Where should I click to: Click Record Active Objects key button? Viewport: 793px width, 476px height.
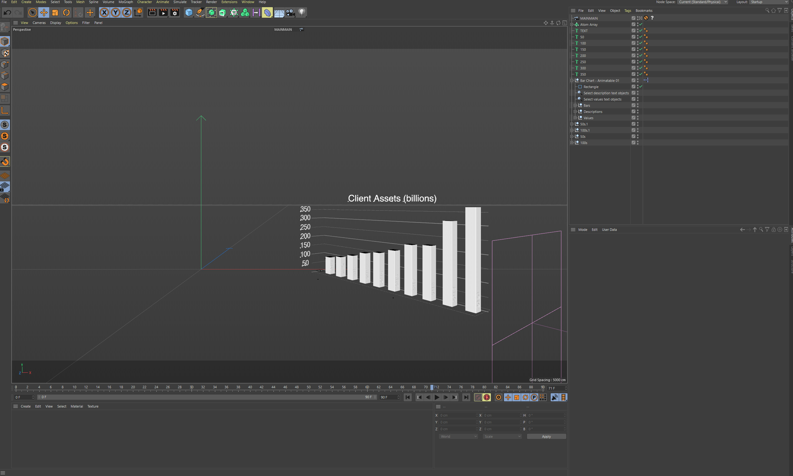click(478, 397)
